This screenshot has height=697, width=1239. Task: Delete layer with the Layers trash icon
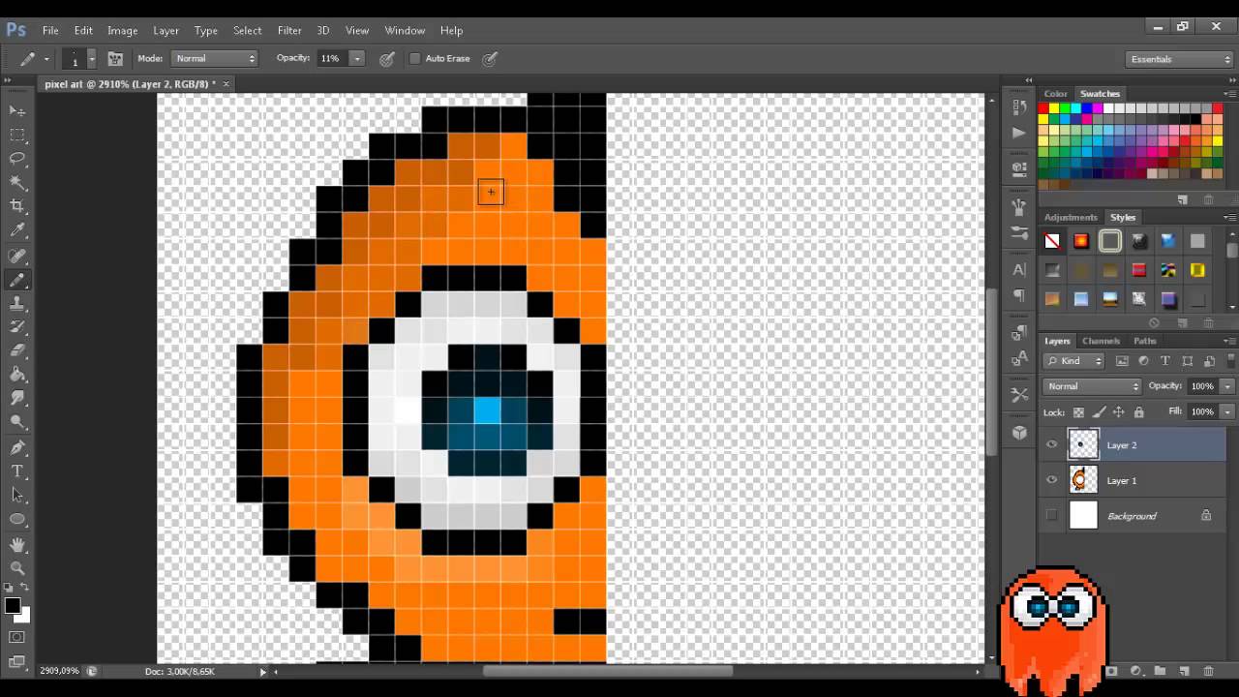[1208, 671]
